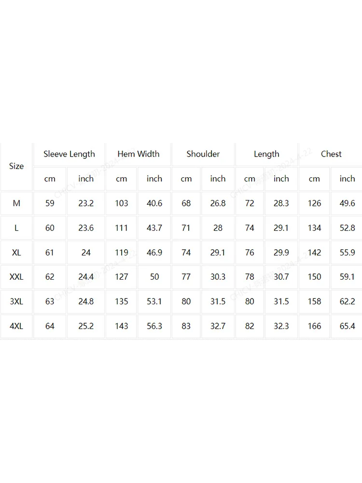
Task: Select the Shoulder column header
Action: pyautogui.click(x=203, y=154)
